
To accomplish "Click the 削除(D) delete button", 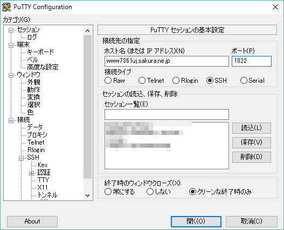I will pos(252,157).
